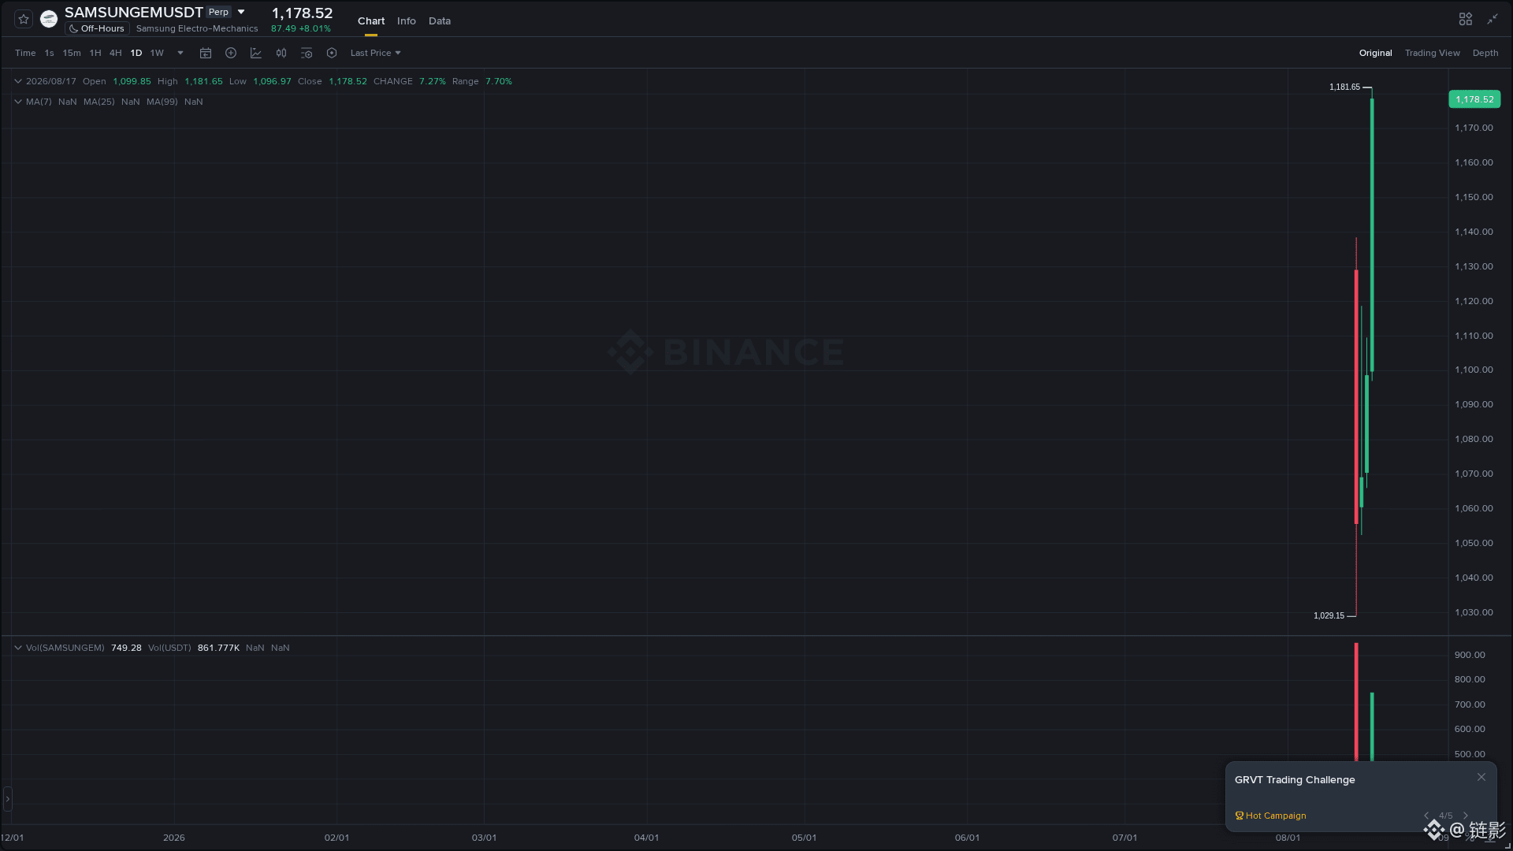The width and height of the screenshot is (1513, 851).
Task: Select the 4H time interval
Action: [116, 53]
